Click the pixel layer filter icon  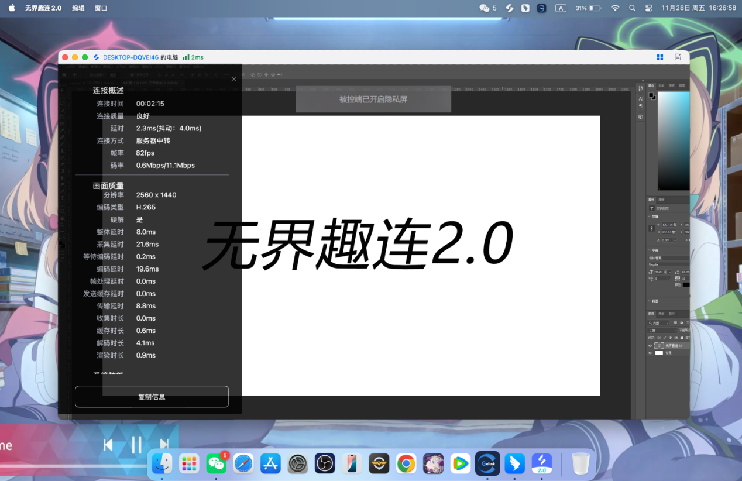[675, 323]
